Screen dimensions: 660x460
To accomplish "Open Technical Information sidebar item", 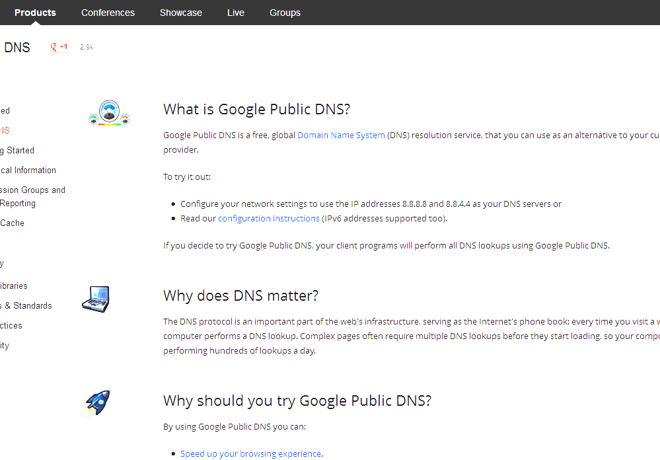I will coord(28,170).
